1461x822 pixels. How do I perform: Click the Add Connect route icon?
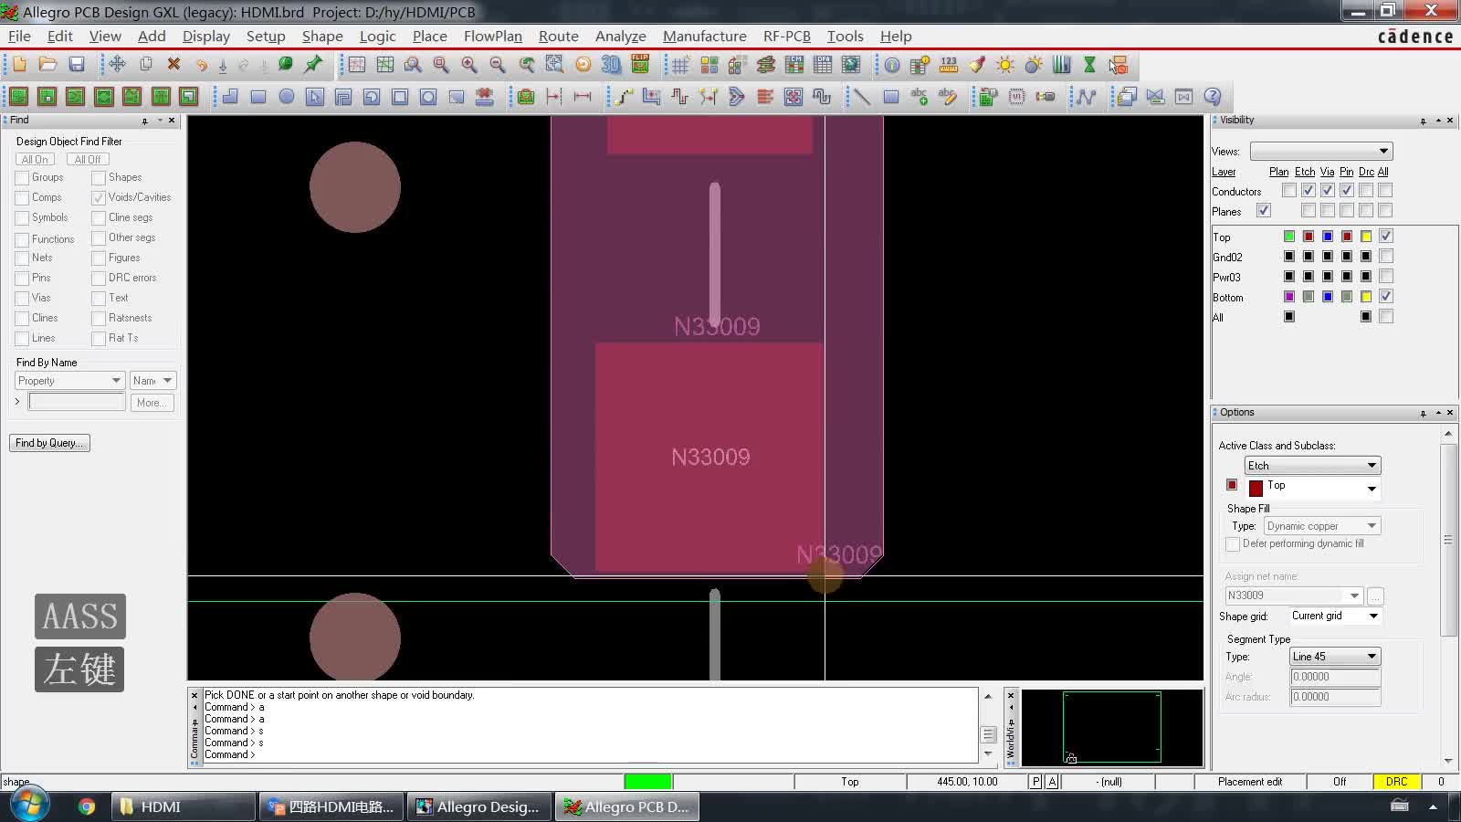623,97
